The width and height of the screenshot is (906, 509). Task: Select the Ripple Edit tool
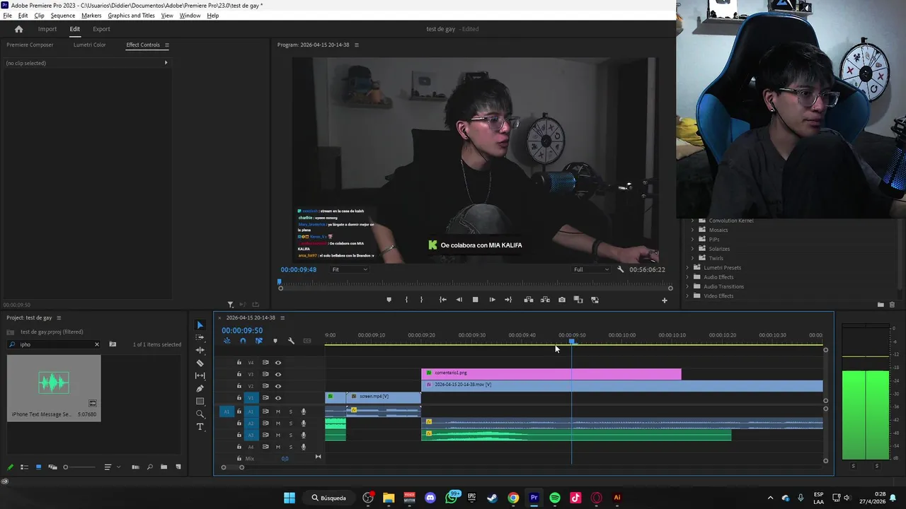point(200,351)
